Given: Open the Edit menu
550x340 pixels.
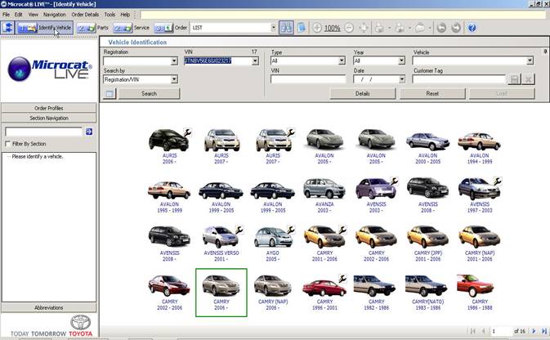Looking at the screenshot, I should point(18,15).
